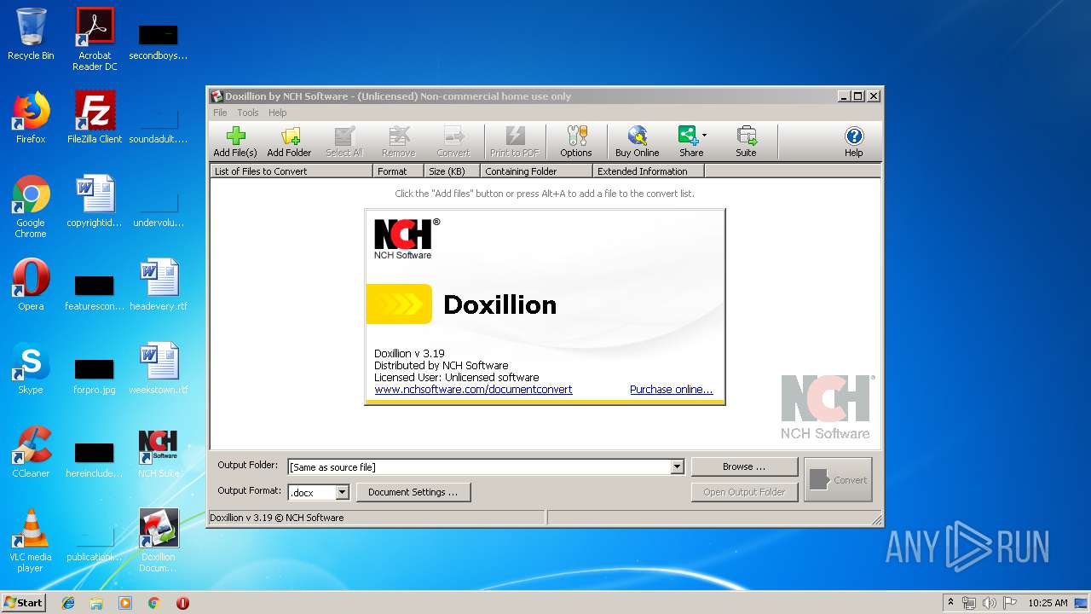Click the Share toolbar icon
The width and height of the screenshot is (1091, 614).
[x=690, y=142]
